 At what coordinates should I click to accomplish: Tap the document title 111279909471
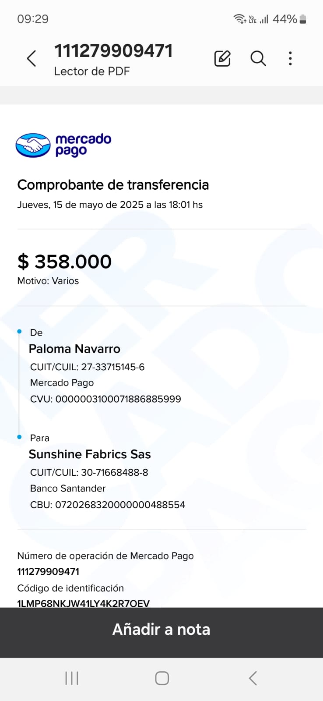(113, 51)
